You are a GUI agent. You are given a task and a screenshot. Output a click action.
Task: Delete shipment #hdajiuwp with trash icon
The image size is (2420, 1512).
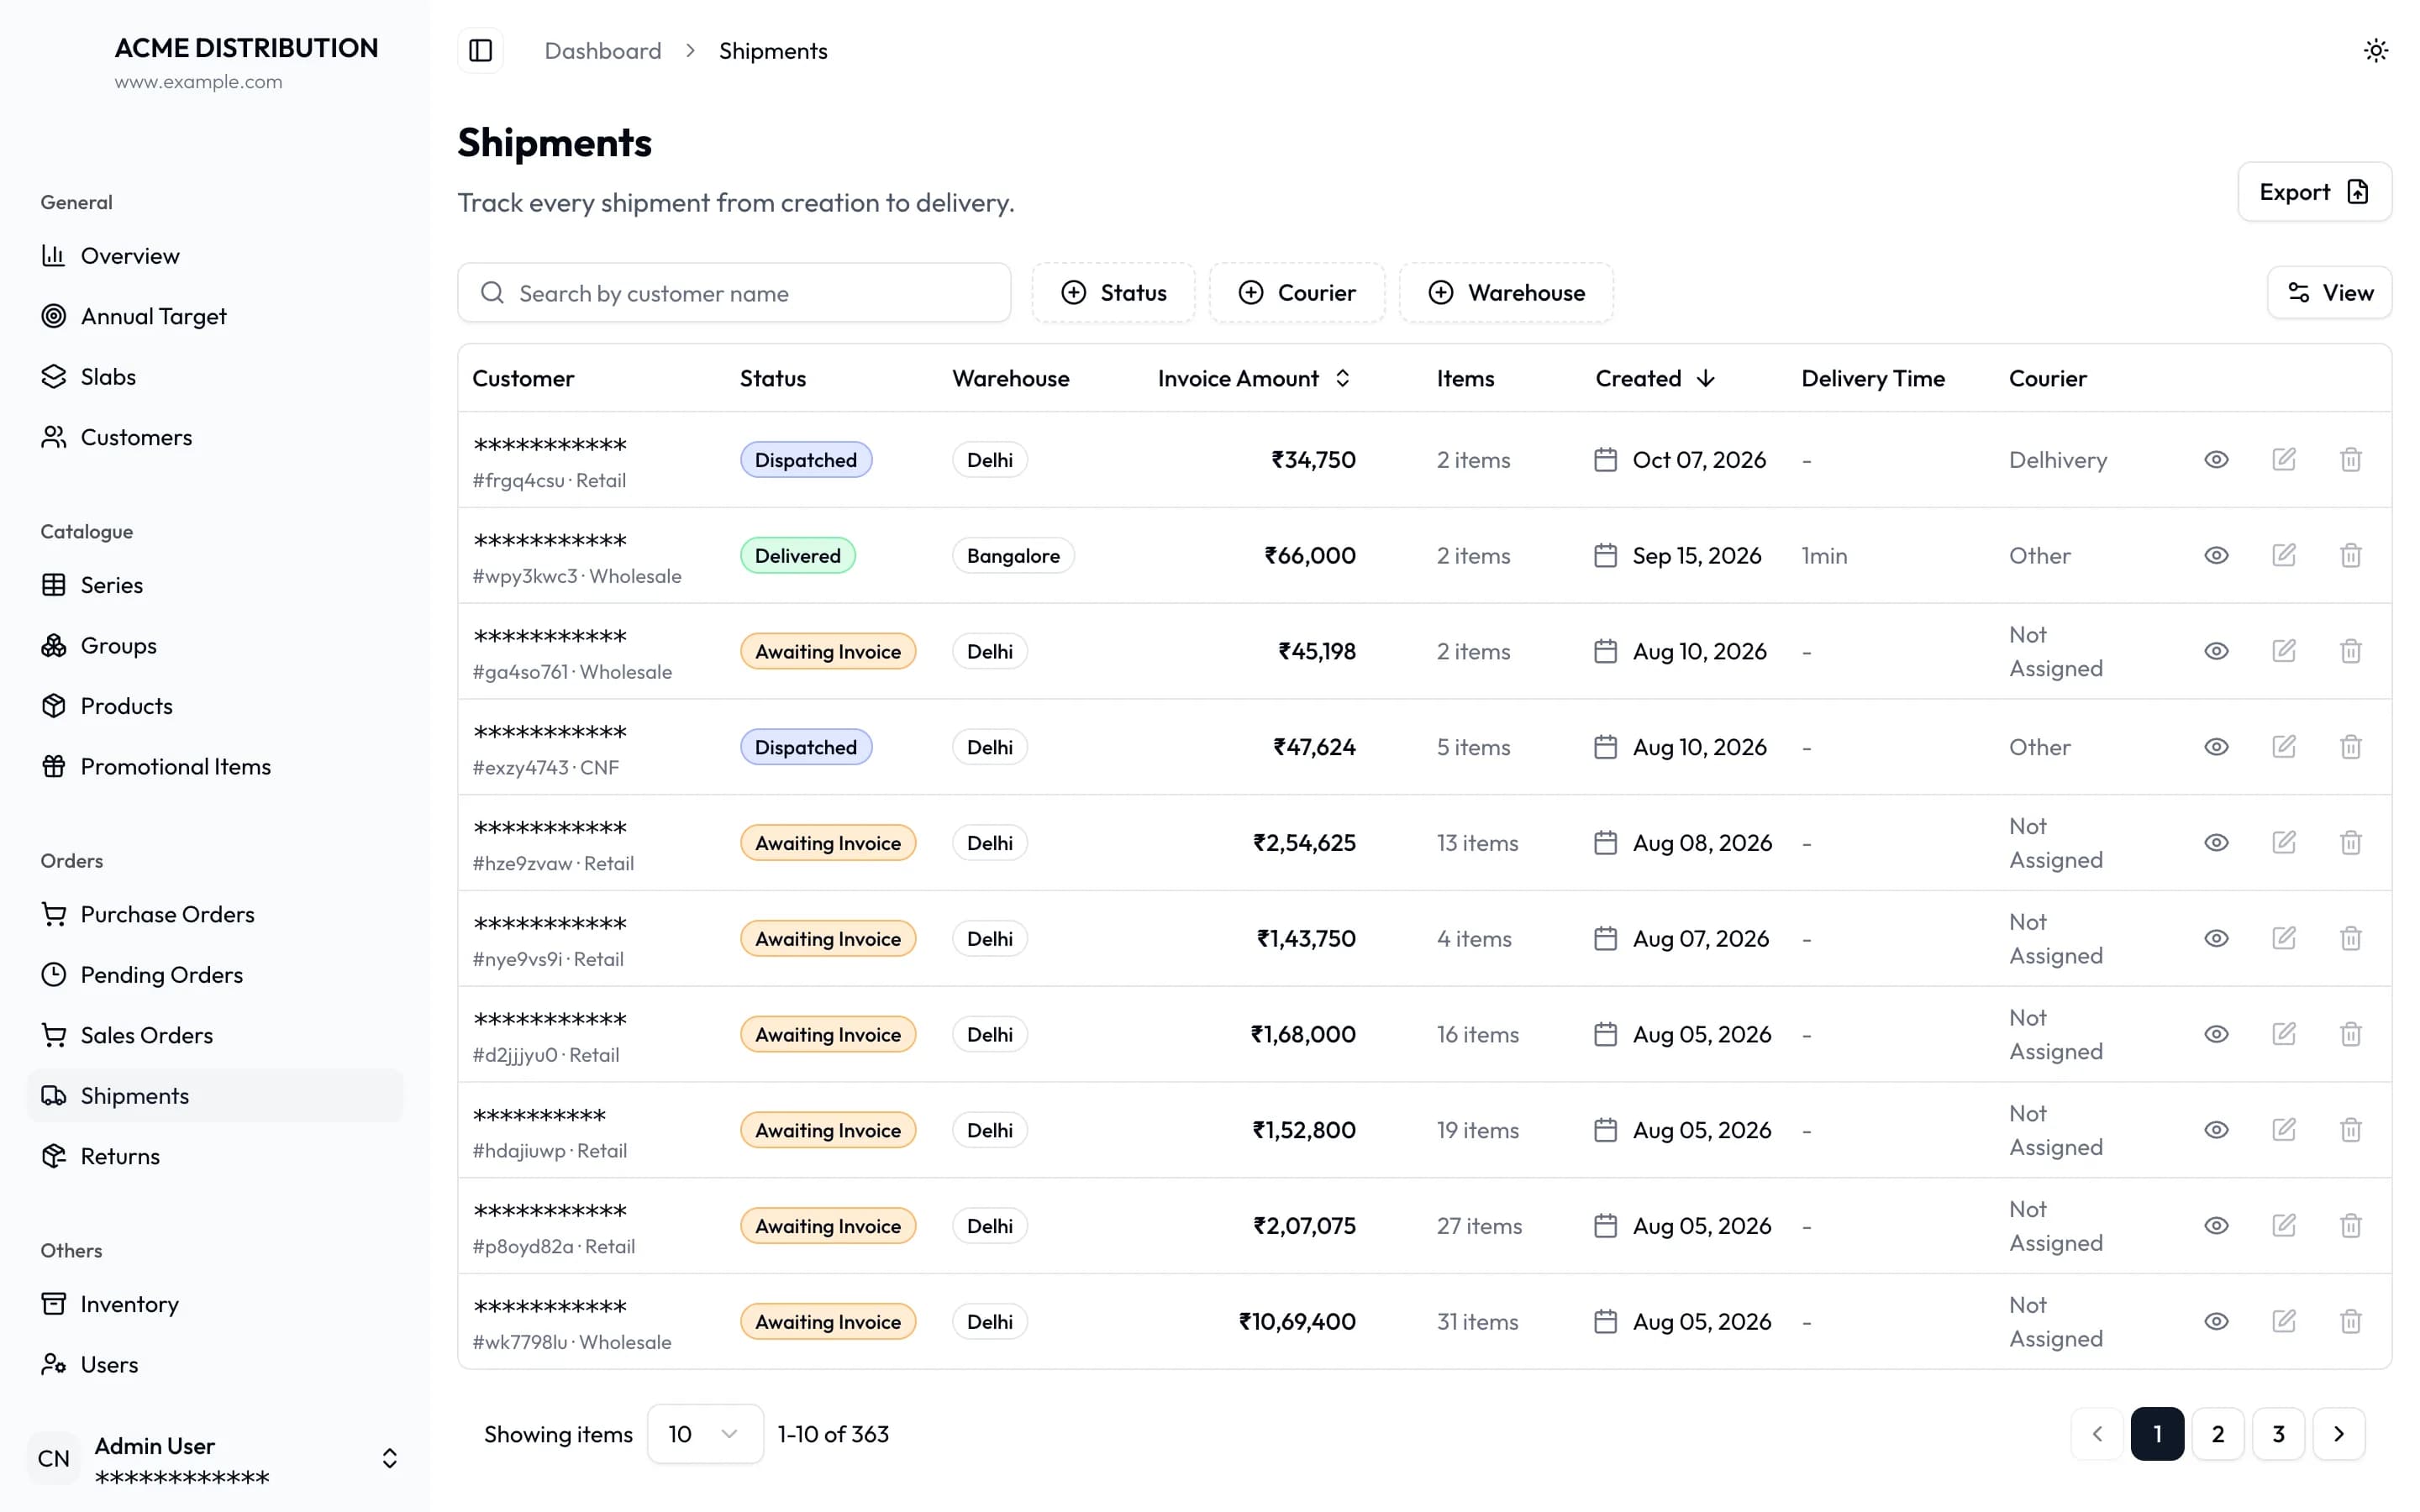[2351, 1130]
